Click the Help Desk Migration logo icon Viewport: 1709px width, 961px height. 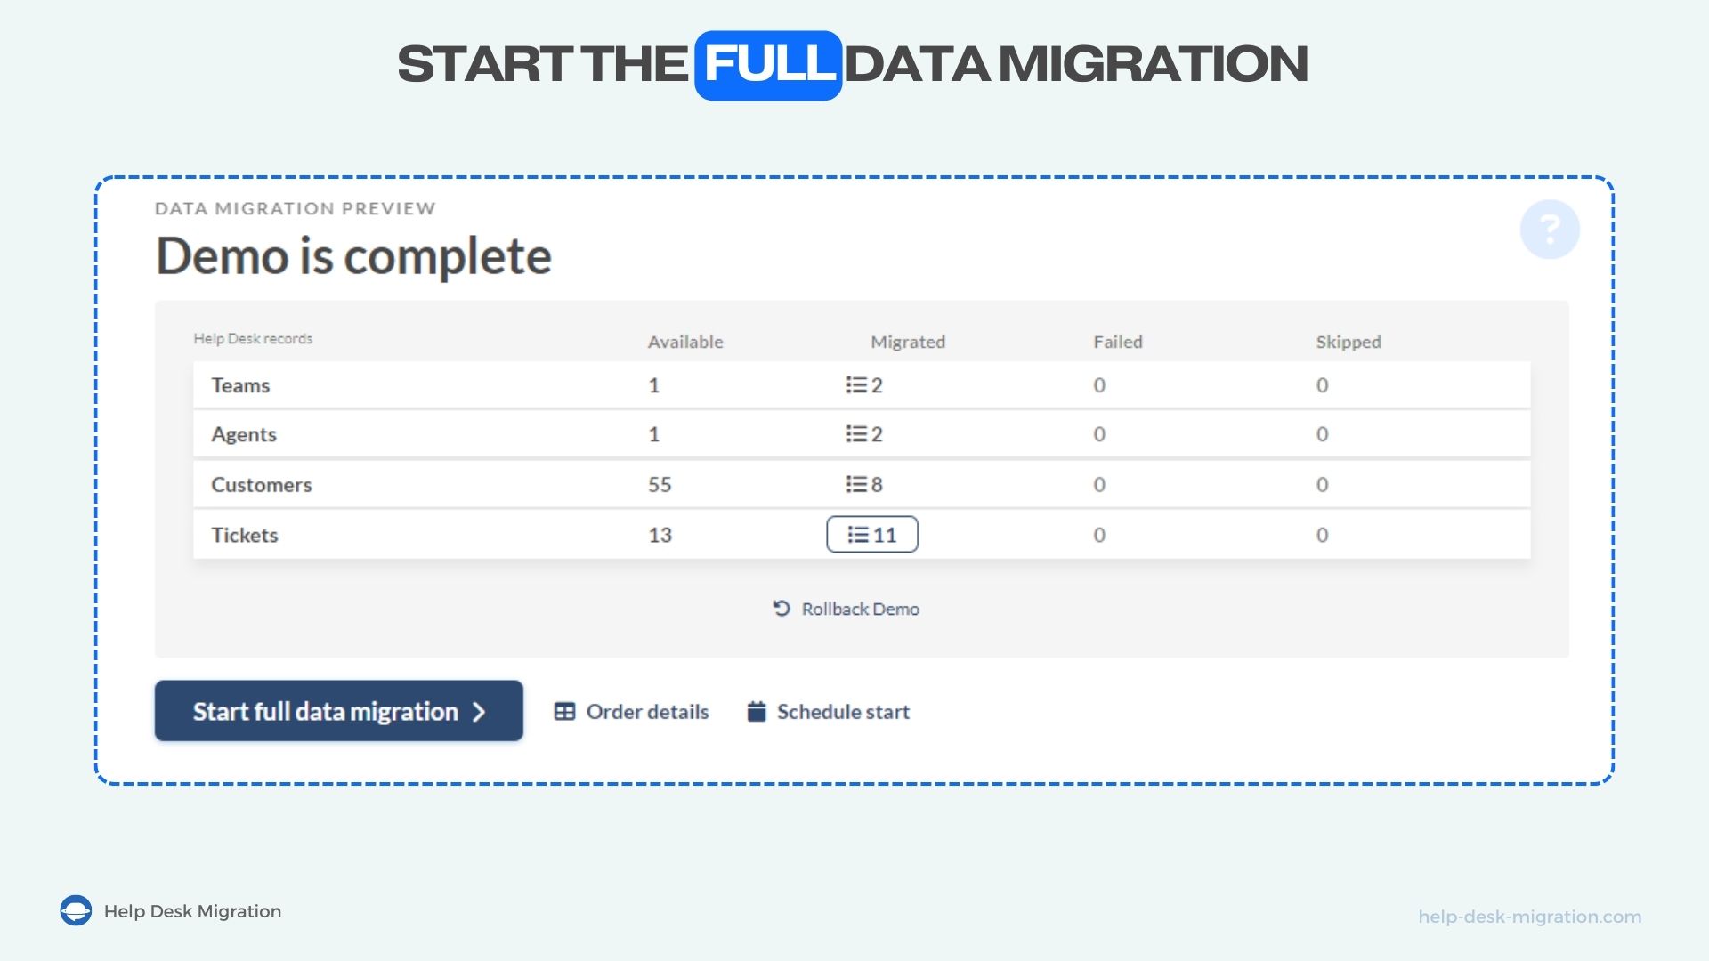76,910
